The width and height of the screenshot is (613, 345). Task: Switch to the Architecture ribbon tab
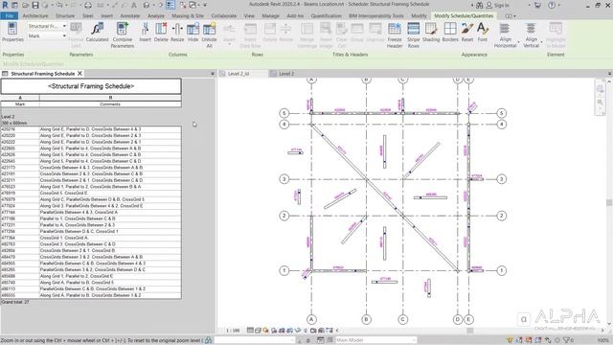coord(35,16)
